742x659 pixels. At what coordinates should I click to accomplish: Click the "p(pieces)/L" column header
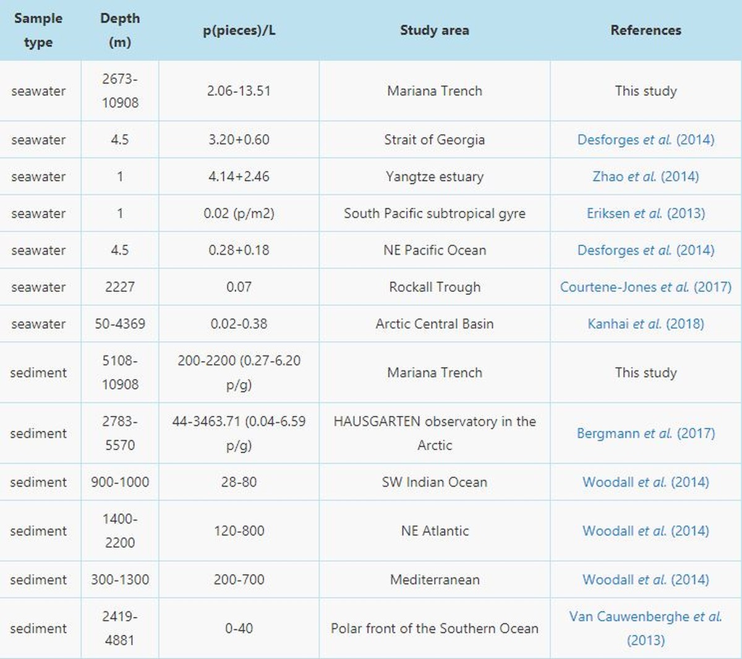(x=239, y=30)
